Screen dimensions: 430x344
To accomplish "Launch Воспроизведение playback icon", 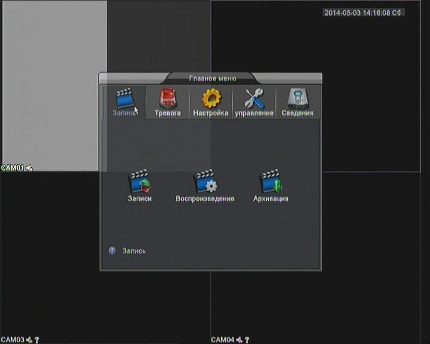I will click(x=205, y=186).
